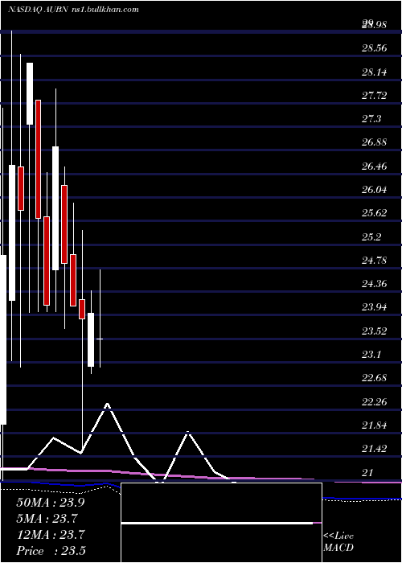Screen dimensions: 402x563
Task: Click the 28.56 price axis label
Action: [375, 48]
